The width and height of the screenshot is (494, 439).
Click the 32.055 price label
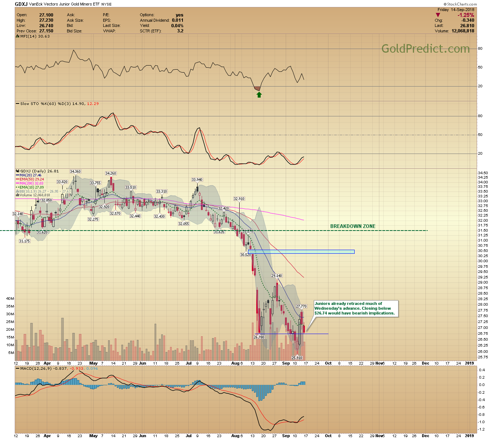[184, 224]
